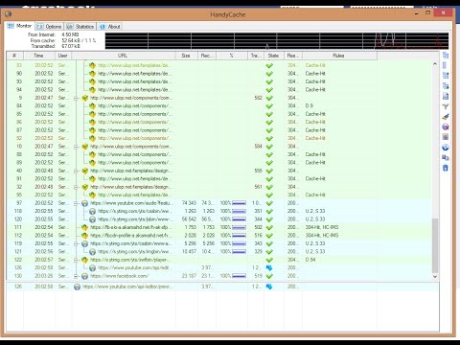Sort by the Rules column header
Image resolution: width=460 pixels, height=345 pixels.
click(x=339, y=56)
